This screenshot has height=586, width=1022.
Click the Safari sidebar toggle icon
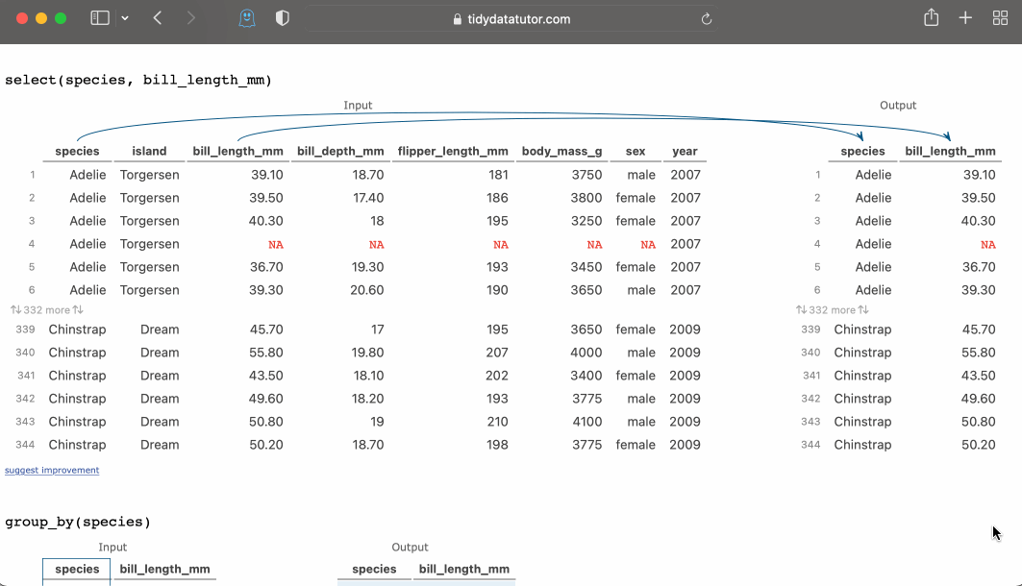tap(99, 18)
